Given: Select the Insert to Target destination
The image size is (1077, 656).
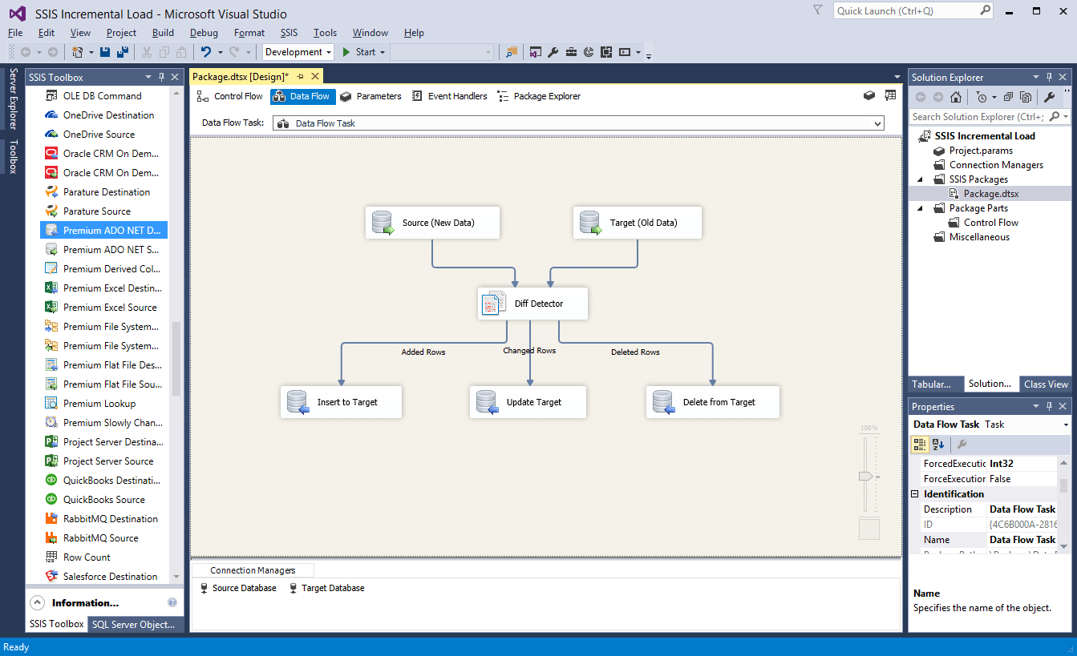Looking at the screenshot, I should [x=341, y=402].
